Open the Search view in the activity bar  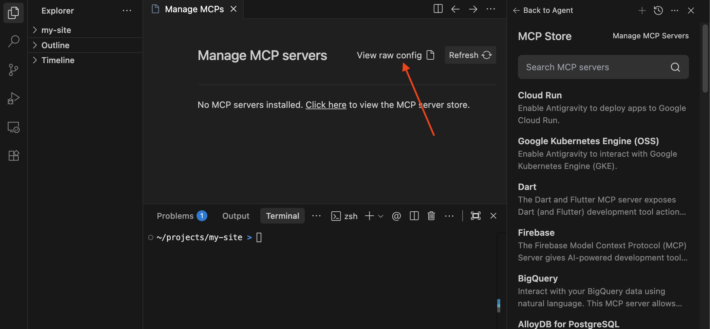[x=13, y=41]
